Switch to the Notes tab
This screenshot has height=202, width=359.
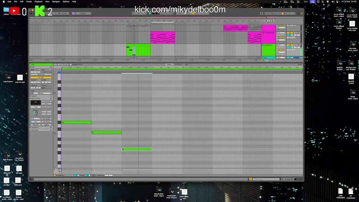[169, 65]
